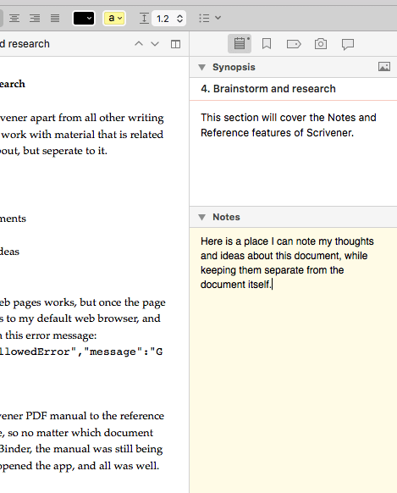Go to previous document with up arrow

[x=139, y=44]
